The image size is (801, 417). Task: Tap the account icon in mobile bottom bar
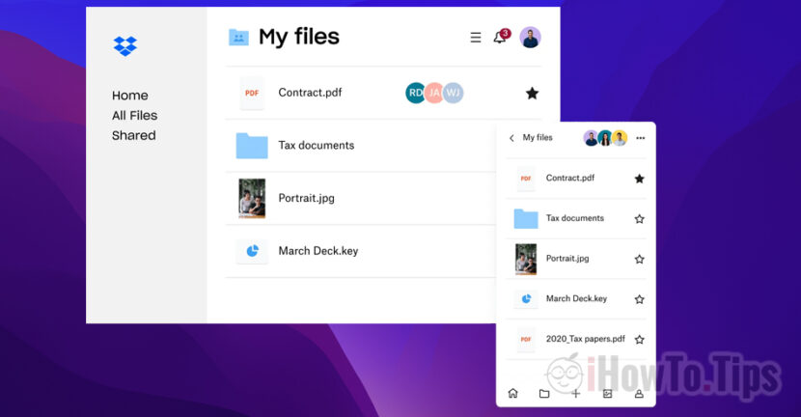click(639, 393)
